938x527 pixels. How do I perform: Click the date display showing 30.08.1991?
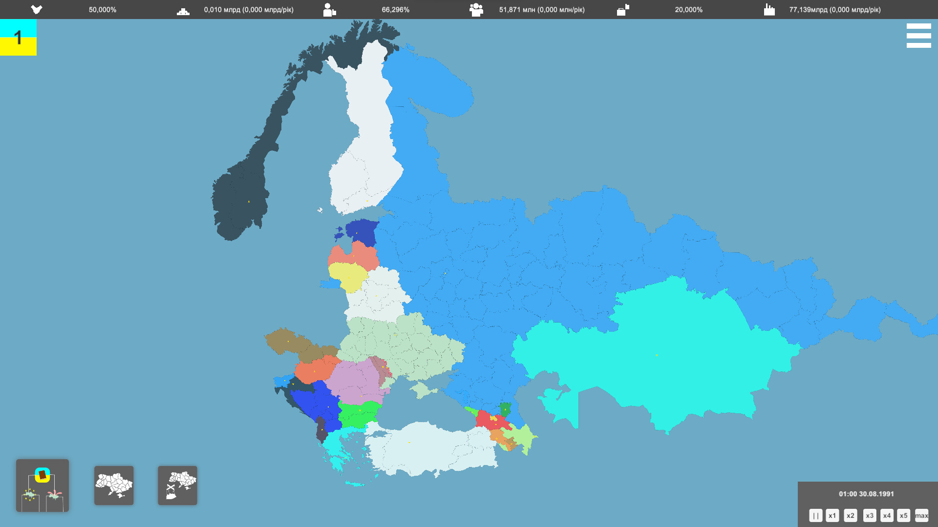click(867, 494)
